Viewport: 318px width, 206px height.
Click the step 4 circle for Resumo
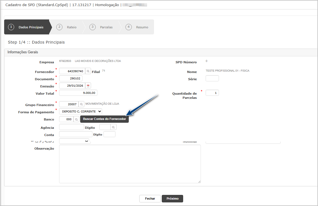128,27
